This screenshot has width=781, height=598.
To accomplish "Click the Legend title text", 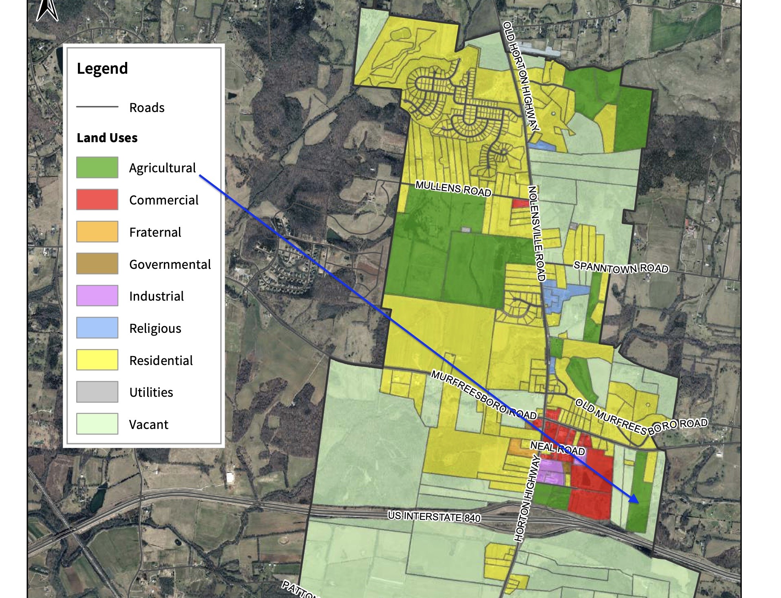I will pyautogui.click(x=102, y=68).
